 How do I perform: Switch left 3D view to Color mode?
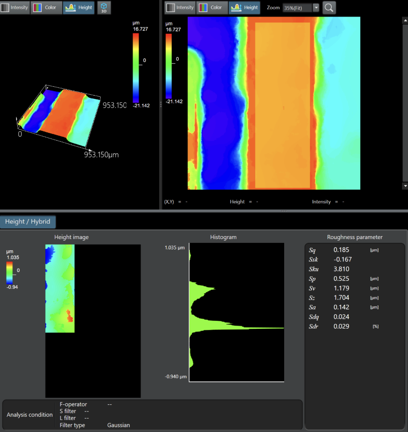46,8
